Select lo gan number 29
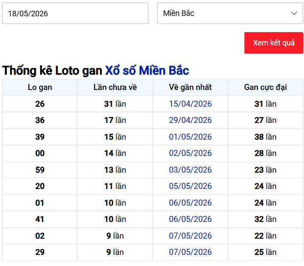304x266 pixels. tap(40, 252)
